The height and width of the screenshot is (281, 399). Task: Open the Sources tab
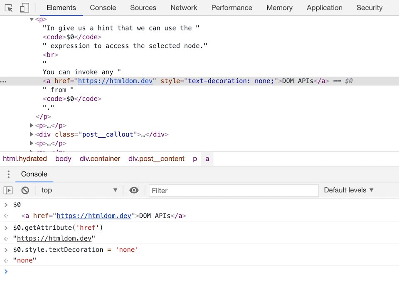click(x=143, y=8)
